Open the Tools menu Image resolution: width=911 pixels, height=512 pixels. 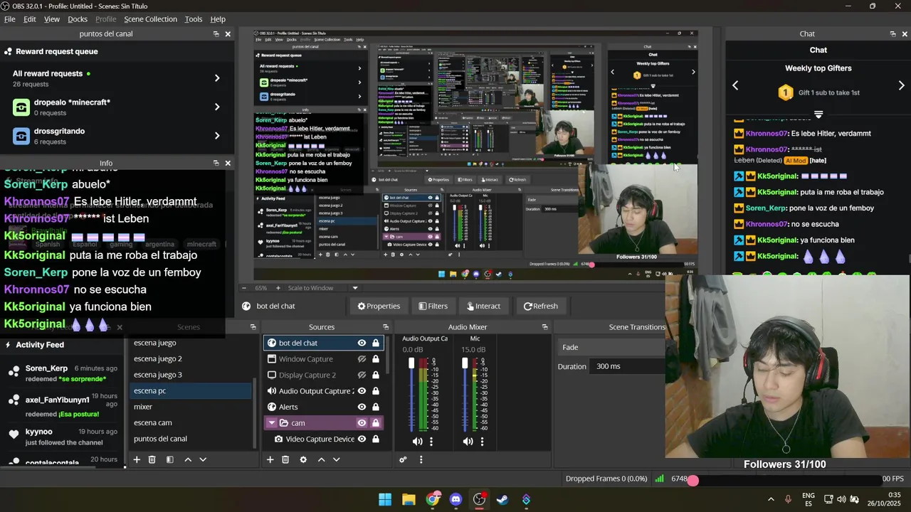(194, 19)
